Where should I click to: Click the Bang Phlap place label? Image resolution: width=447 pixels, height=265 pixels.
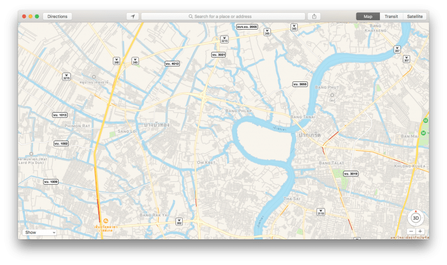(x=239, y=110)
